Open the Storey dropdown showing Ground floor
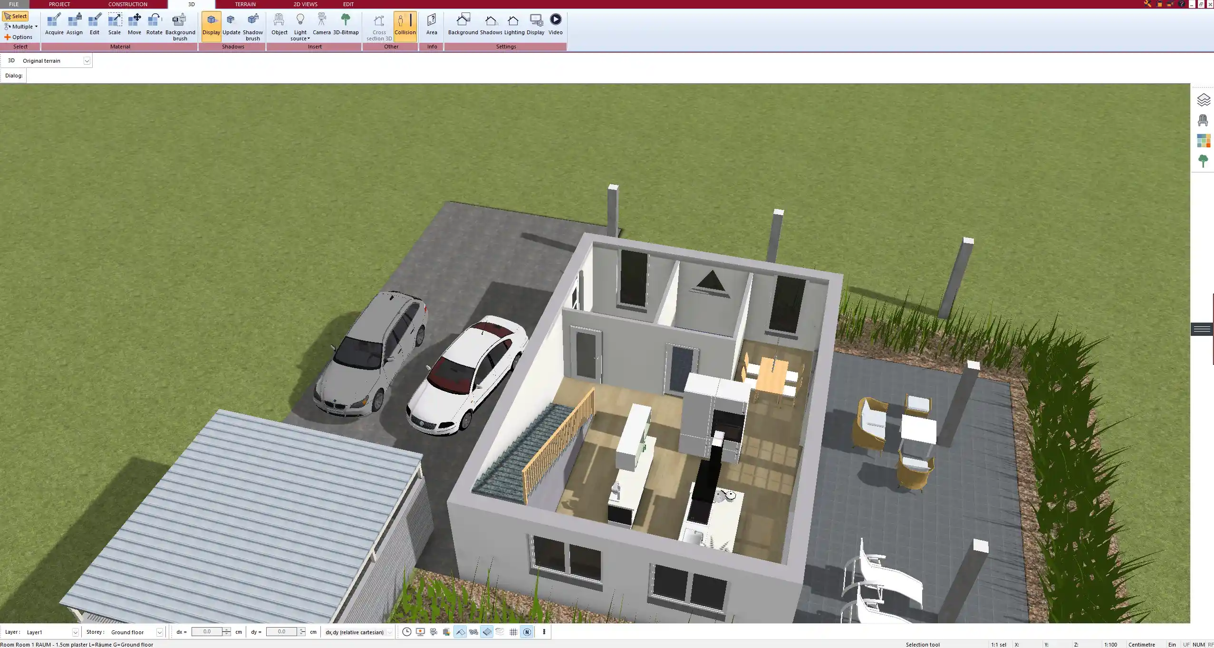 [160, 632]
